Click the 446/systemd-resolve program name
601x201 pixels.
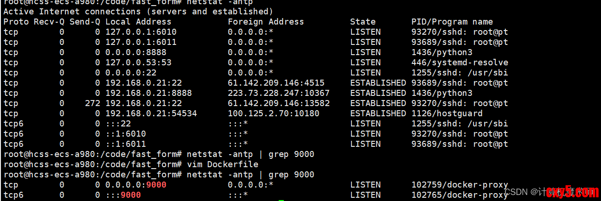click(x=460, y=63)
